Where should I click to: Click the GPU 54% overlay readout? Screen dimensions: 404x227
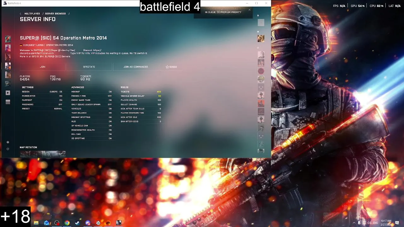click(x=358, y=6)
